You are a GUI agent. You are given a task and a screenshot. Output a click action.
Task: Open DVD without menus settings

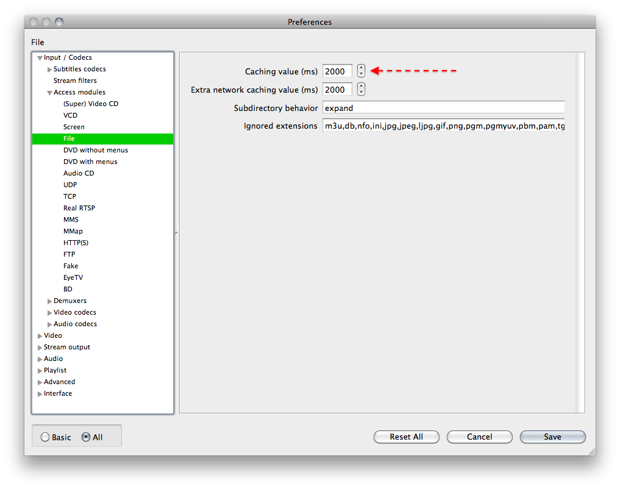tap(96, 150)
